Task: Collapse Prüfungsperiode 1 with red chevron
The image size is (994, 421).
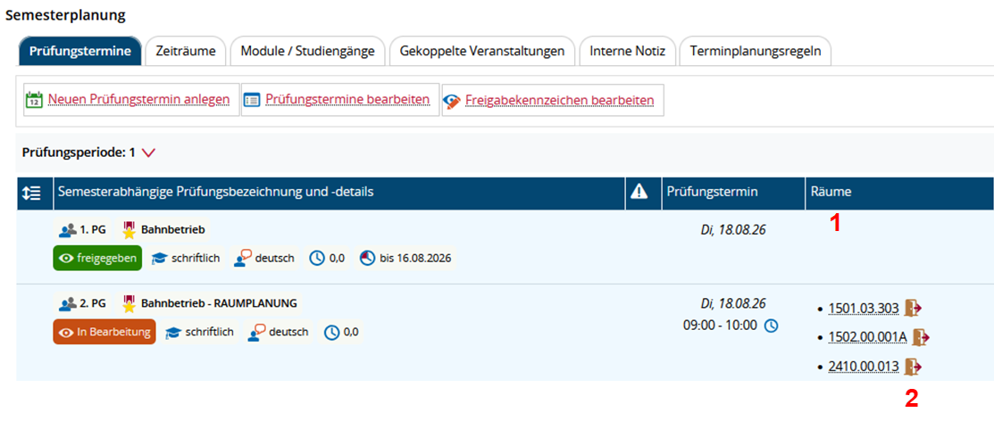Action: 149,153
